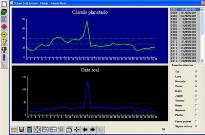Click the blue exclamation mark icon
The height and width of the screenshot is (135, 205).
pyautogui.click(x=4, y=57)
